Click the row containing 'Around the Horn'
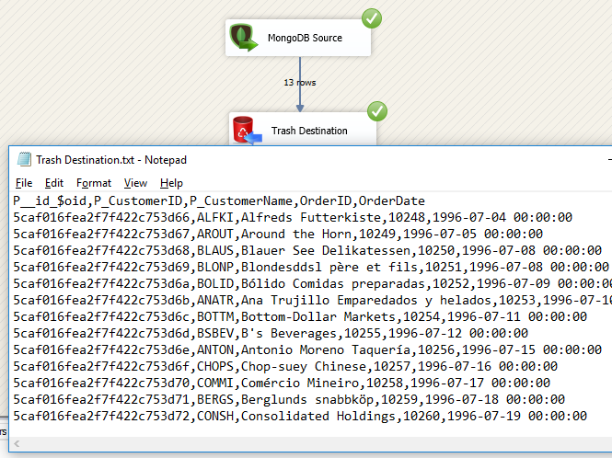 click(278, 235)
